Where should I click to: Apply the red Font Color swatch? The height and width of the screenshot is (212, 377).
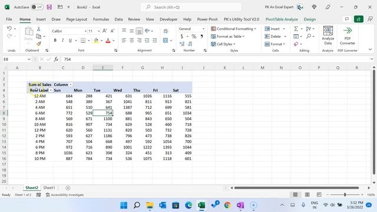tap(108, 41)
